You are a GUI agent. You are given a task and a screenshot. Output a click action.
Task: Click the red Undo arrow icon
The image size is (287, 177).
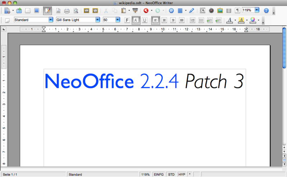tap(146, 11)
